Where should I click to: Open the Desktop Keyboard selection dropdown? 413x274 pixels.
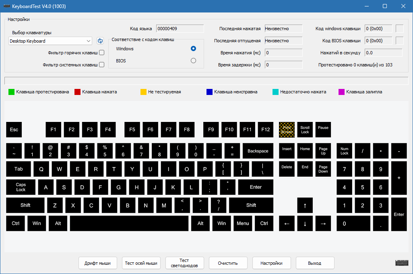(x=50, y=41)
